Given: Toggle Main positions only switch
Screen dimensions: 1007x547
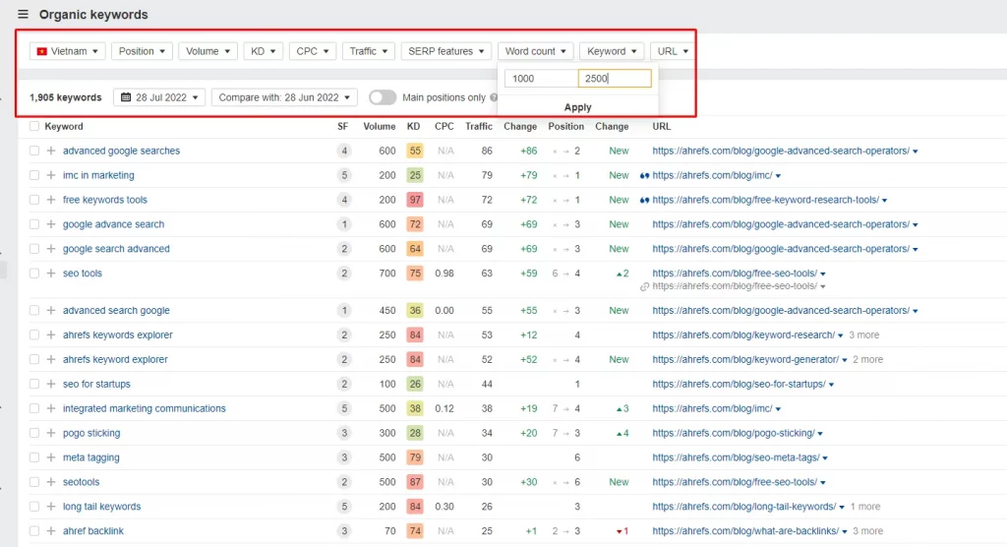Looking at the screenshot, I should tap(383, 97).
